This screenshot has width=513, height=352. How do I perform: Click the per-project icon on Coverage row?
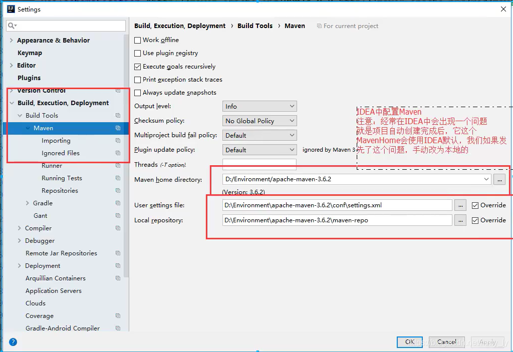(118, 315)
